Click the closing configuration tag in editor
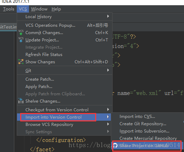This screenshot has width=184, height=152. pyautogui.click(x=61, y=140)
